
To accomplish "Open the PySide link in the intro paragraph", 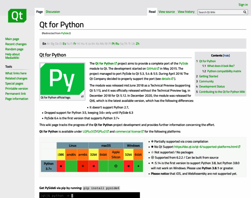I will tap(183, 63).
